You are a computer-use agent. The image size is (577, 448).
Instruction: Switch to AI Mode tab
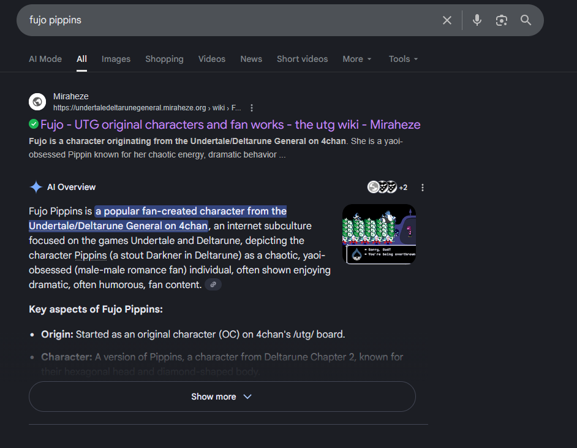(x=45, y=59)
